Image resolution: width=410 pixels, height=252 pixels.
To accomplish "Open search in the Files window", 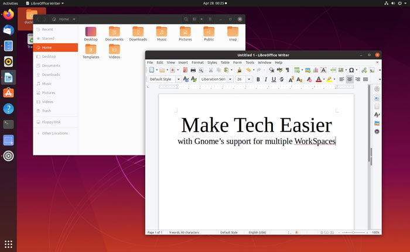I will tap(186, 19).
